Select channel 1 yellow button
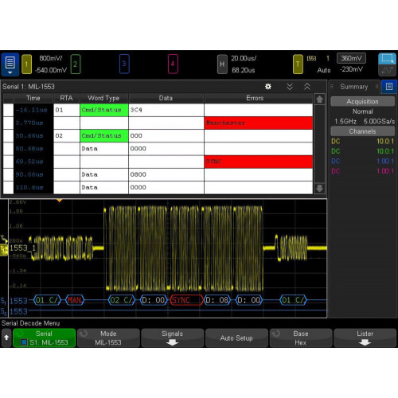The height and width of the screenshot is (398, 398). (26, 64)
